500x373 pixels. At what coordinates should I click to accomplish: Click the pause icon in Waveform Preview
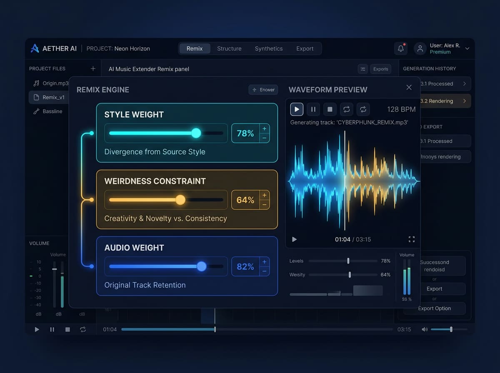[x=313, y=109]
